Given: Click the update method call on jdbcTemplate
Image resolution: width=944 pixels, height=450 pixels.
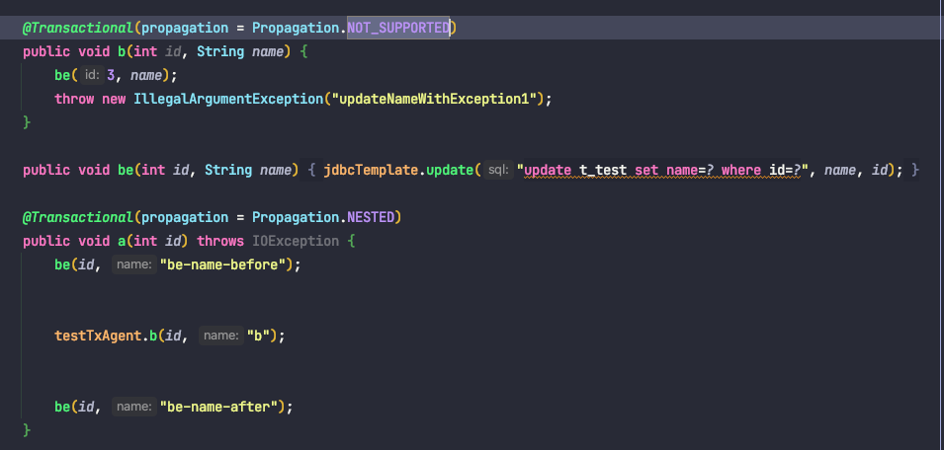Looking at the screenshot, I should pyautogui.click(x=450, y=170).
